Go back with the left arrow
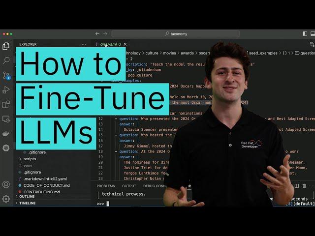315x236 pixels. point(97,34)
